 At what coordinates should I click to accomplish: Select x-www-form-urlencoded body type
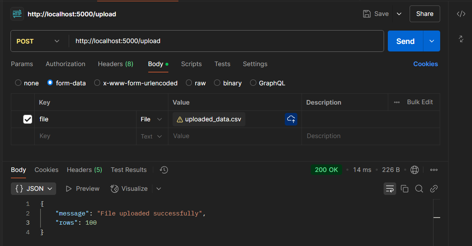point(97,83)
